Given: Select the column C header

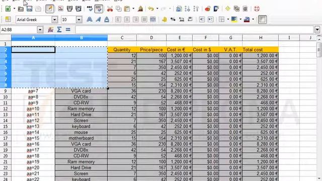Looking at the screenshot, I should (x=122, y=38).
